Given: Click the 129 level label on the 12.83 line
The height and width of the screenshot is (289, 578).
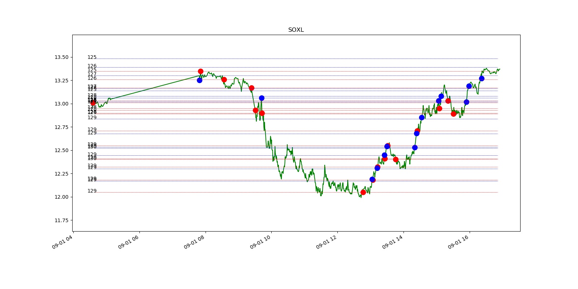Looking at the screenshot, I should pos(92,118).
